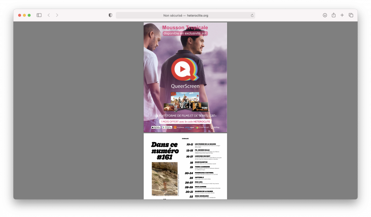The width and height of the screenshot is (371, 217).
Task: Toggle the Safari sidebar
Action: (39, 15)
